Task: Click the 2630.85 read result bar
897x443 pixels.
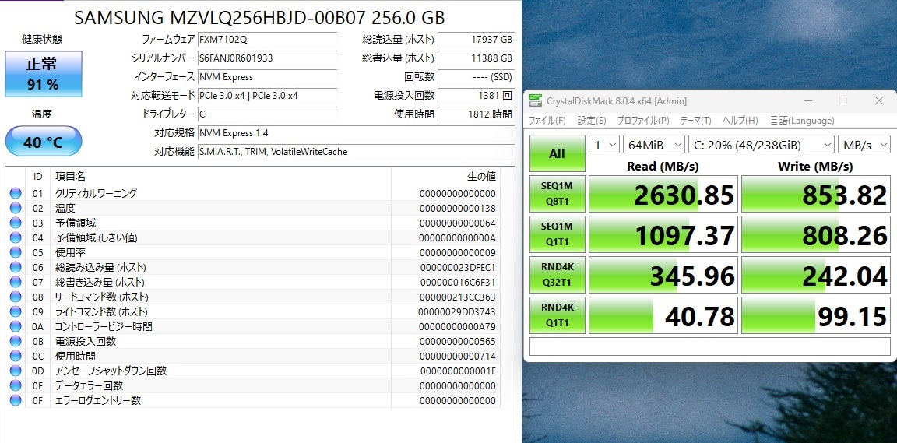Action: (663, 193)
